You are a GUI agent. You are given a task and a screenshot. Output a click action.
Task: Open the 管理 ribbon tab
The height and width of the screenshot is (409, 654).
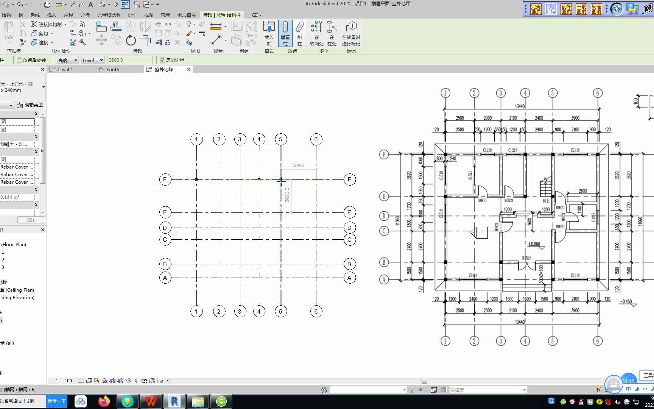(165, 15)
